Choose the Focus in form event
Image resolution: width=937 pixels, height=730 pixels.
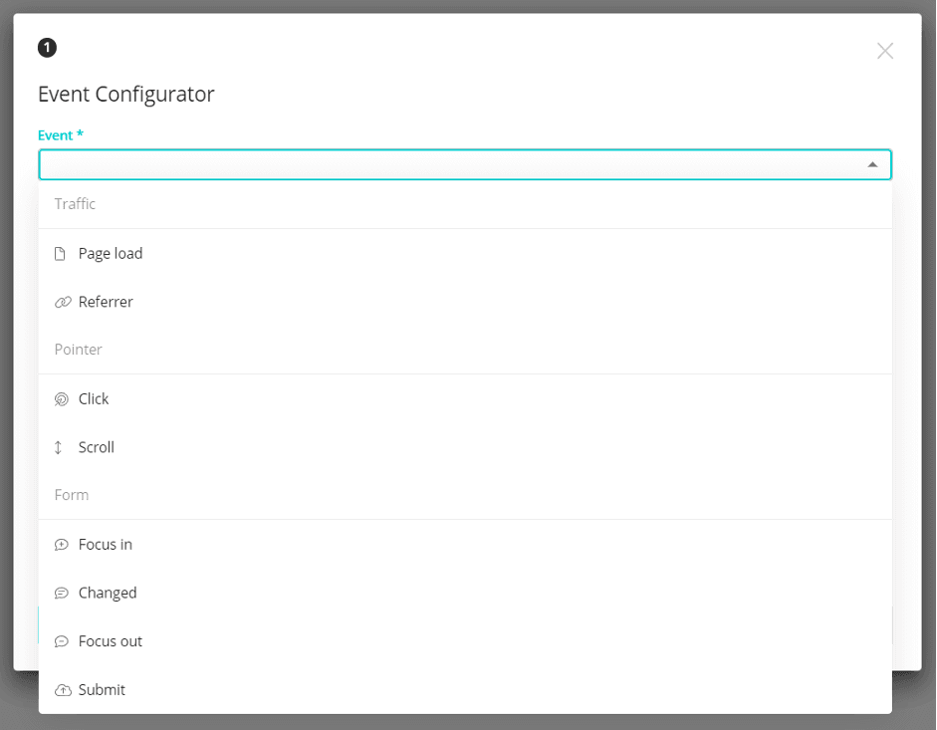(465, 544)
